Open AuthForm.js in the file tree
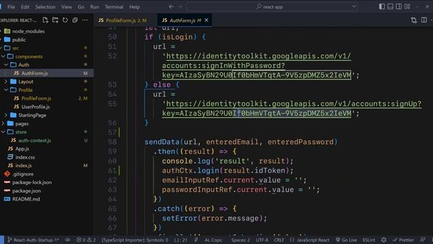Viewport: 433px width, 244px height. click(35, 73)
